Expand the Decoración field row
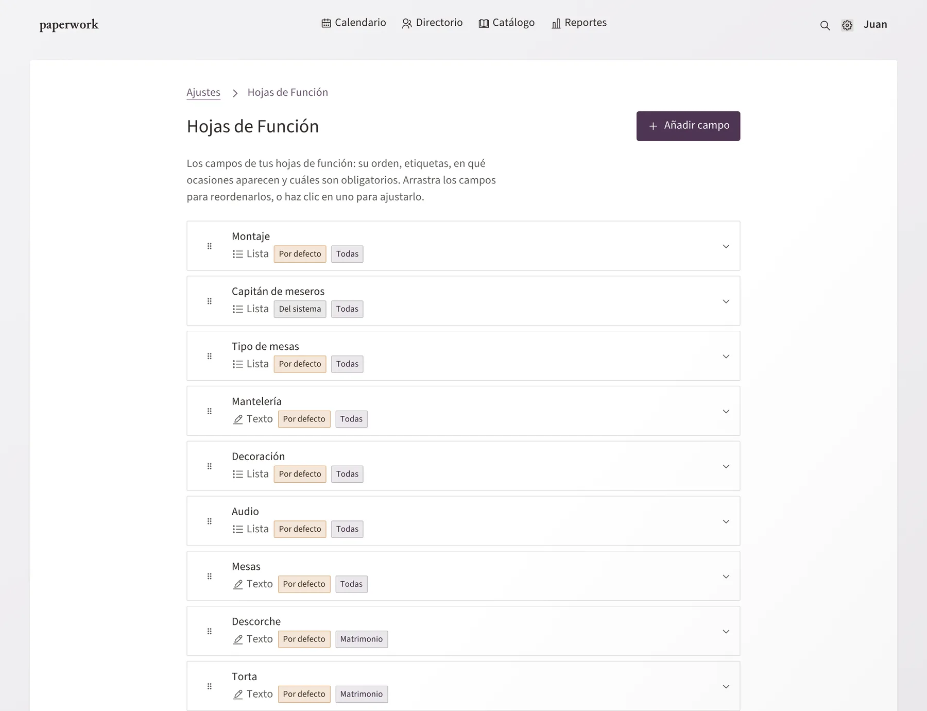This screenshot has height=711, width=927. (726, 466)
